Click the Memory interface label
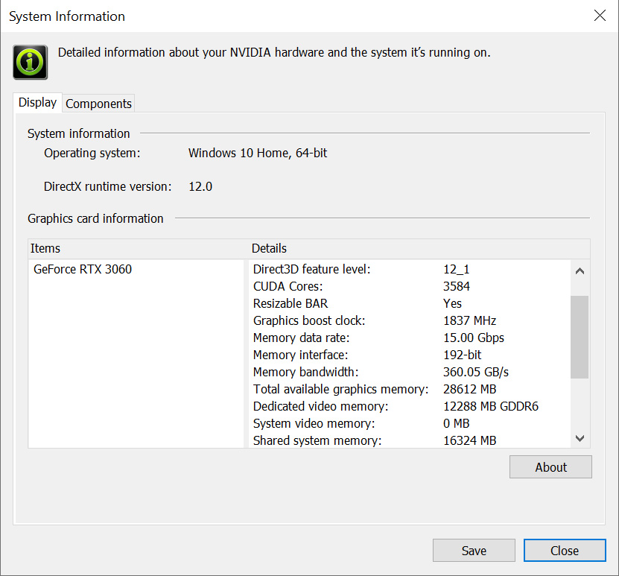The width and height of the screenshot is (619, 576). point(300,355)
